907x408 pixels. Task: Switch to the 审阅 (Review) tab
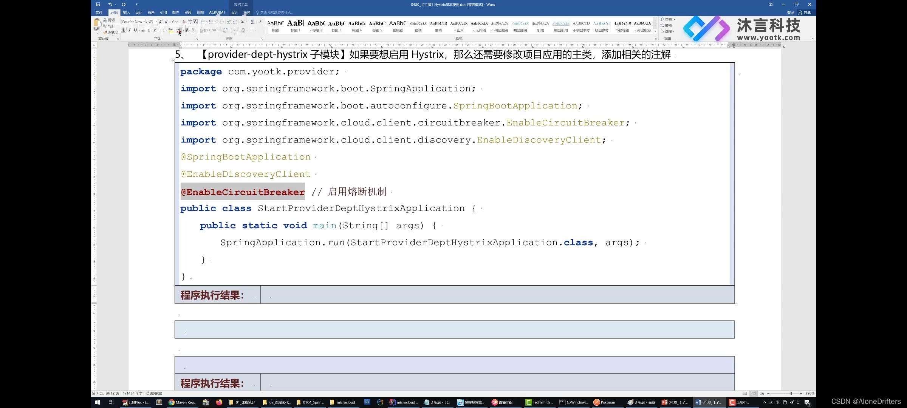[188, 12]
